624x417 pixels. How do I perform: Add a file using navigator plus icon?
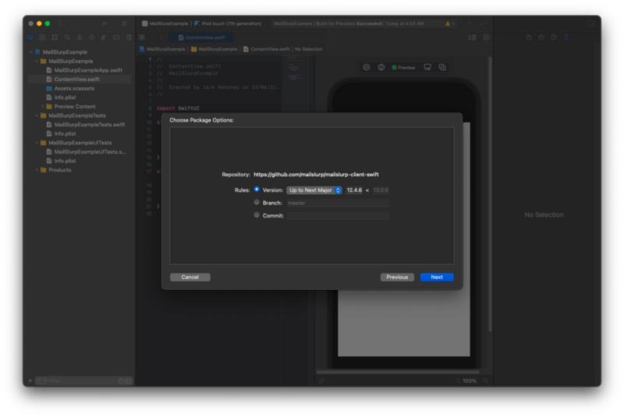[30, 381]
